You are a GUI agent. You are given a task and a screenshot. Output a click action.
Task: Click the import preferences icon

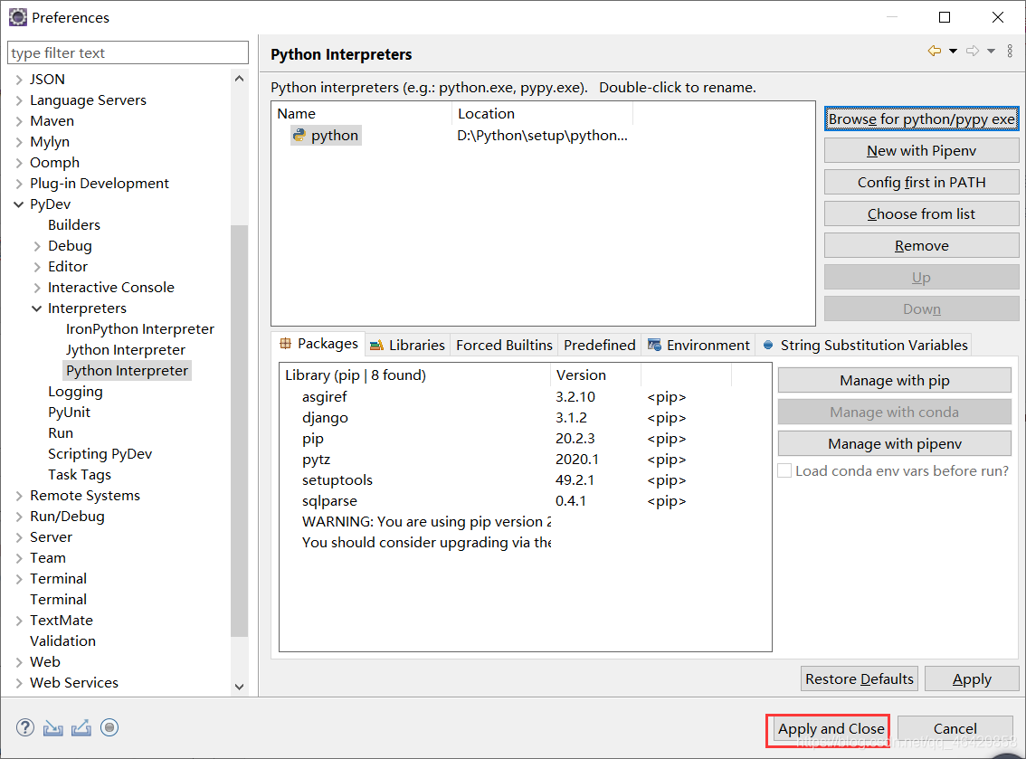(53, 727)
